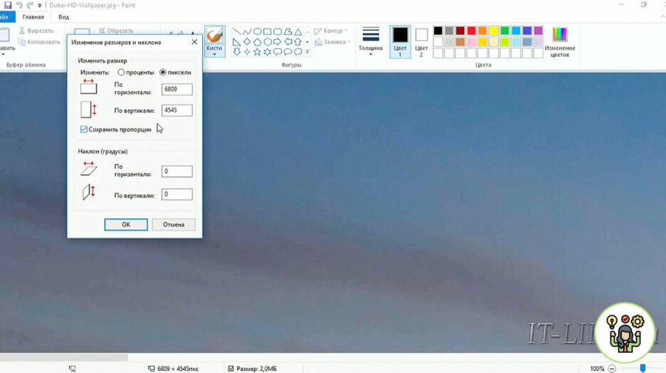Open the Edit colors (Изменение цветов) icon
This screenshot has width=666, height=373.
(559, 34)
